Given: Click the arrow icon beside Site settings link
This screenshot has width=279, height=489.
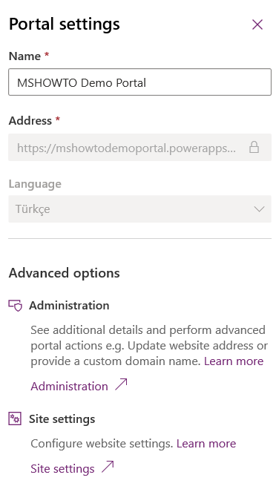Looking at the screenshot, I should [108, 467].
